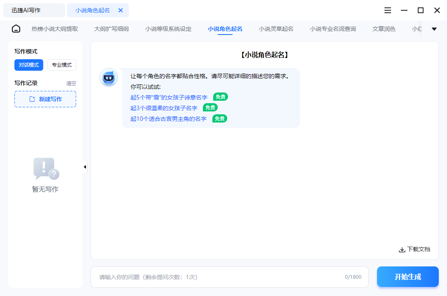Image resolution: width=447 pixels, height=296 pixels.
Task: Select 对话模式 writing mode
Action: pyautogui.click(x=28, y=65)
